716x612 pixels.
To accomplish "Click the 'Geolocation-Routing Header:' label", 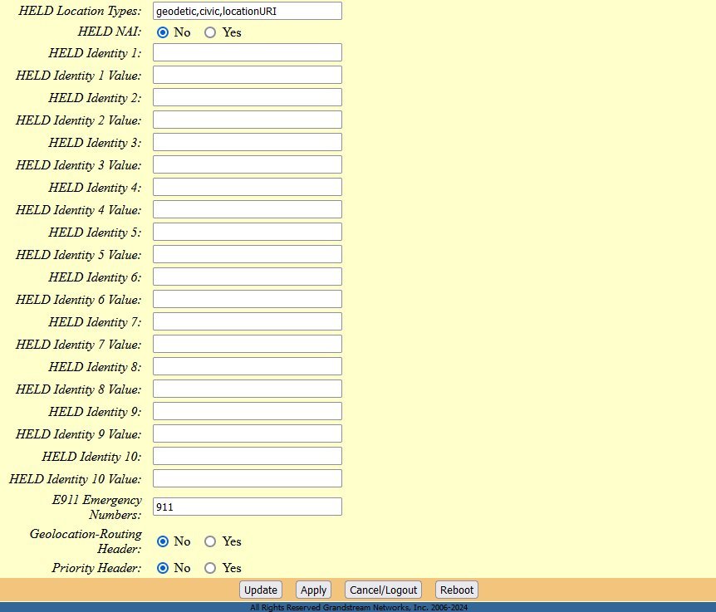I will point(86,541).
